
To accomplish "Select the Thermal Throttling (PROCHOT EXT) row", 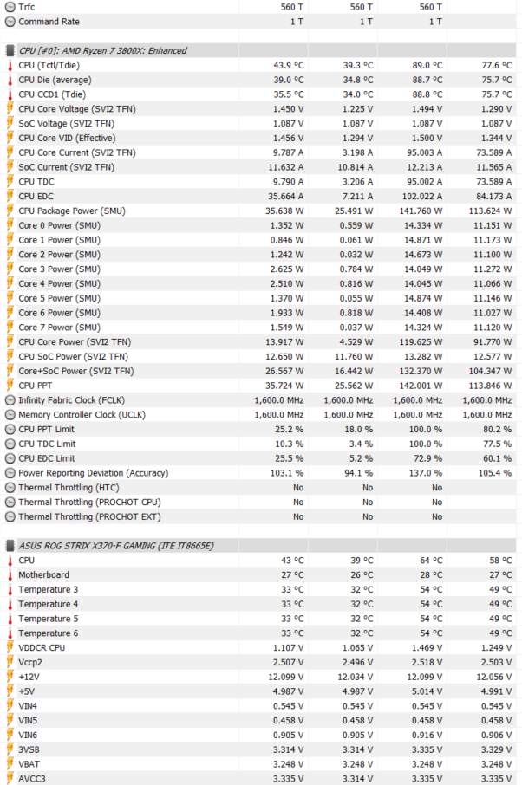I will point(258,516).
